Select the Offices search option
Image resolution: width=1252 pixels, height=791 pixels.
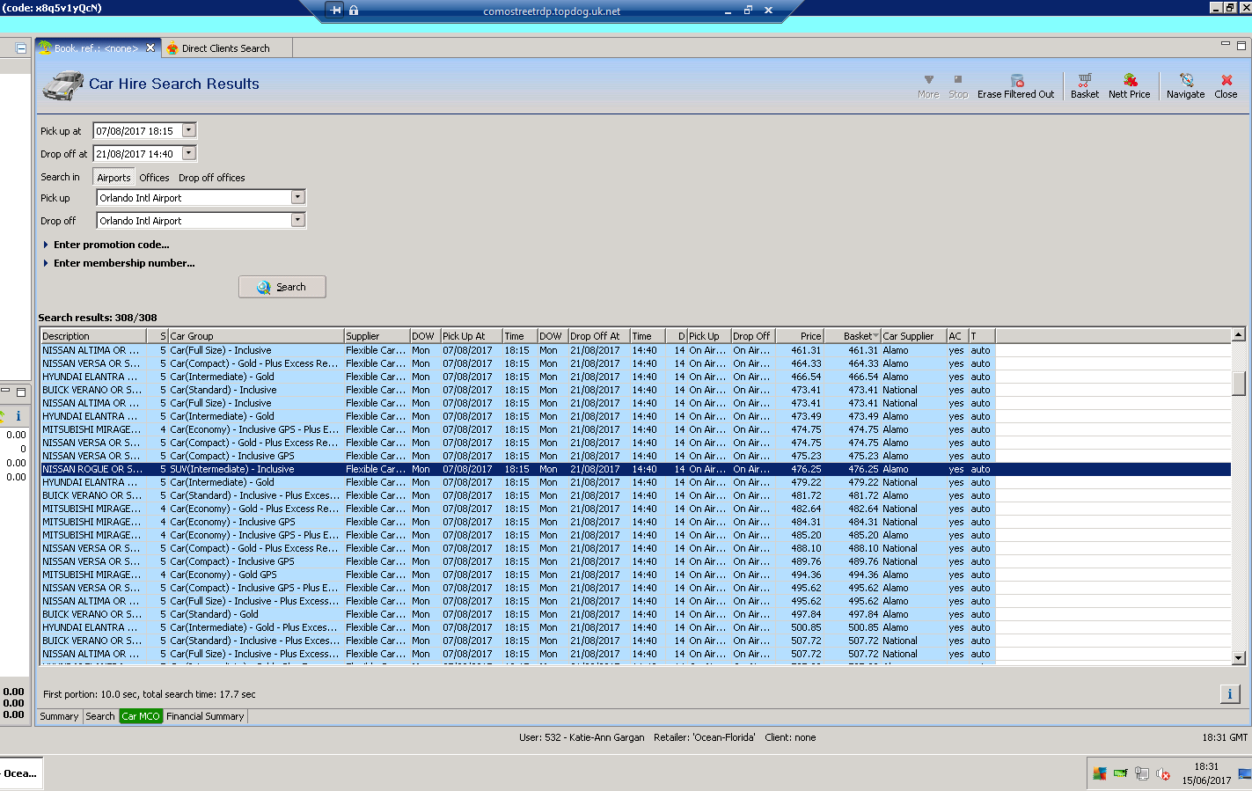pos(154,178)
